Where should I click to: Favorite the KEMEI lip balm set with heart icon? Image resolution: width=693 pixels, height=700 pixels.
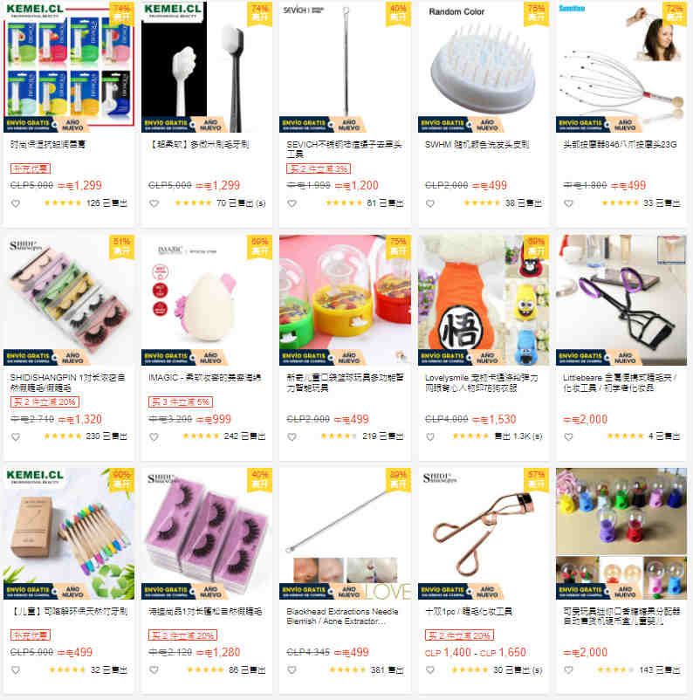point(16,203)
